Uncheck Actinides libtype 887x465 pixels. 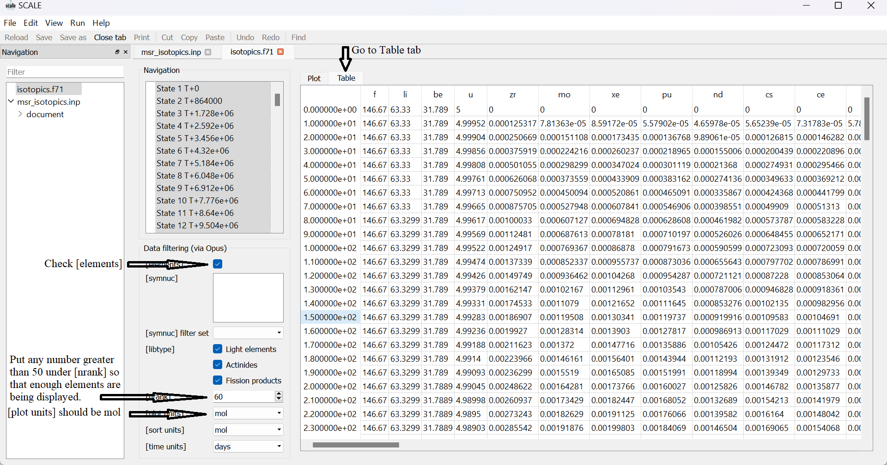[x=218, y=364]
